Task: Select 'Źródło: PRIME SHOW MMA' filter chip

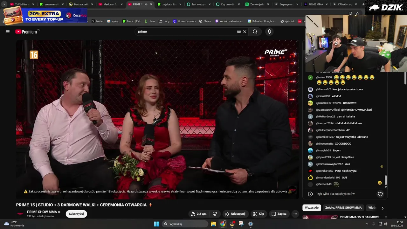Action: pos(343,208)
